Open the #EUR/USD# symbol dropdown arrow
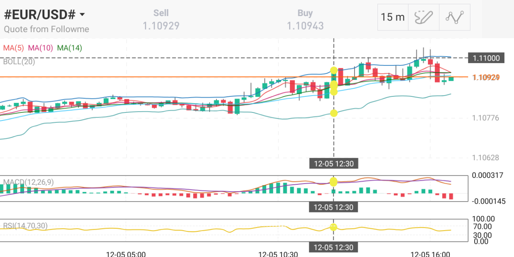The image size is (514, 257). point(82,15)
